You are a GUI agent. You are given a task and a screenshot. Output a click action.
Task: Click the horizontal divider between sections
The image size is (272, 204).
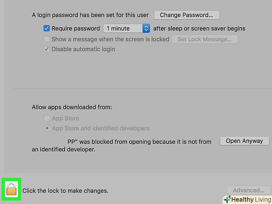coord(142,89)
